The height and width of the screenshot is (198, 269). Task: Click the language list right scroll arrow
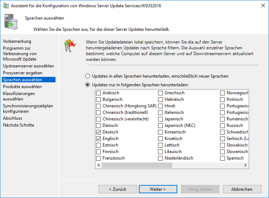(245, 165)
